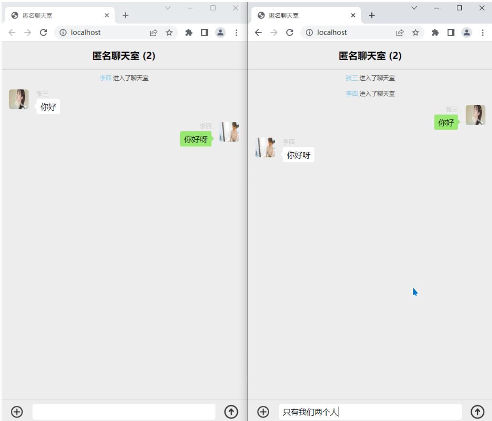Click 张三's avatar in the left chat
The width and height of the screenshot is (492, 421).
click(19, 99)
